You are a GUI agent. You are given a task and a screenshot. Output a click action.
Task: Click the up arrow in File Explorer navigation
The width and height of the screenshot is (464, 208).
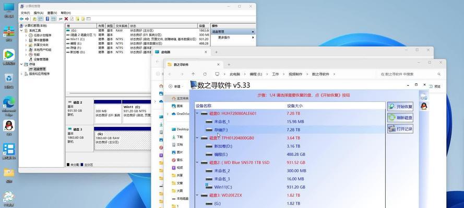(x=193, y=74)
